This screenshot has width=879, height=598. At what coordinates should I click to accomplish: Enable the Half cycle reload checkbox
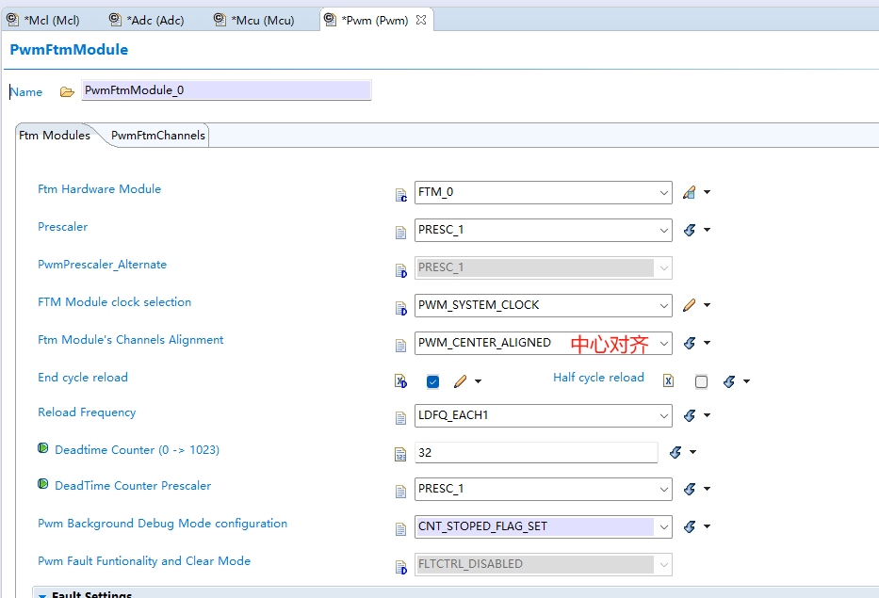click(701, 381)
